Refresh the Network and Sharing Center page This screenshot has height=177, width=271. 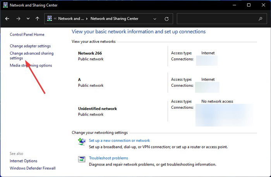click(166, 19)
